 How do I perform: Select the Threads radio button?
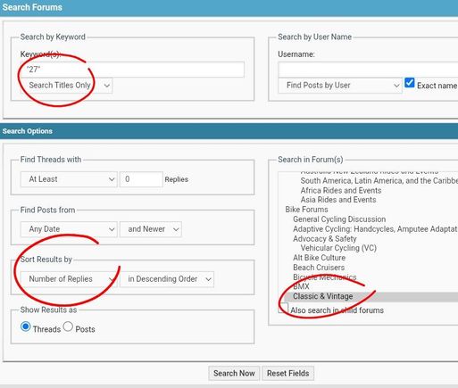(26, 326)
